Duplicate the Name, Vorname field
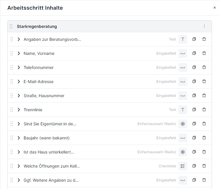This screenshot has width=219, height=189. click(x=194, y=53)
